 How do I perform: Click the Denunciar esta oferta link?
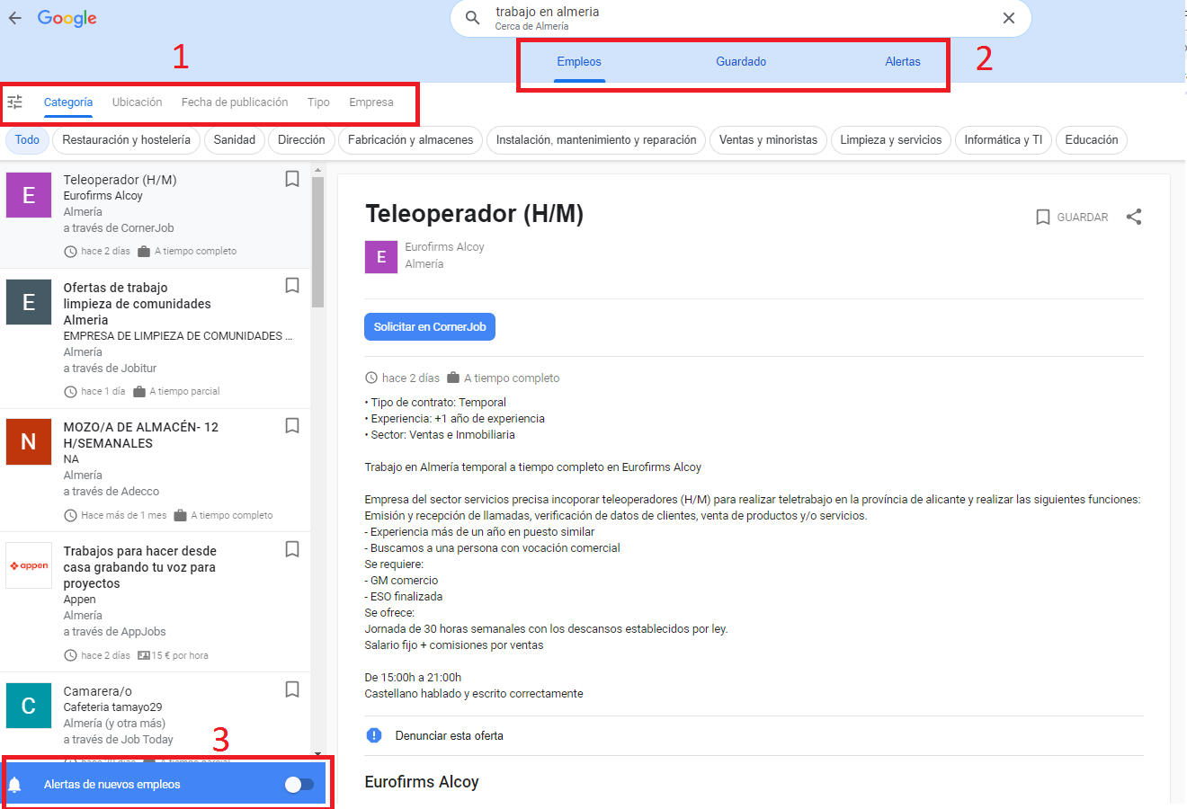pos(450,735)
